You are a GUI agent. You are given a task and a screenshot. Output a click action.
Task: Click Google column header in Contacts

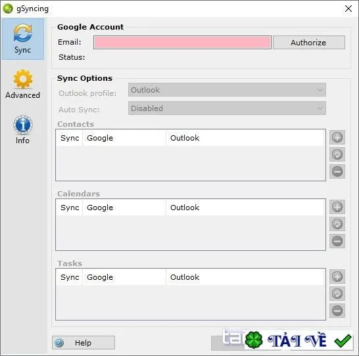(x=124, y=138)
